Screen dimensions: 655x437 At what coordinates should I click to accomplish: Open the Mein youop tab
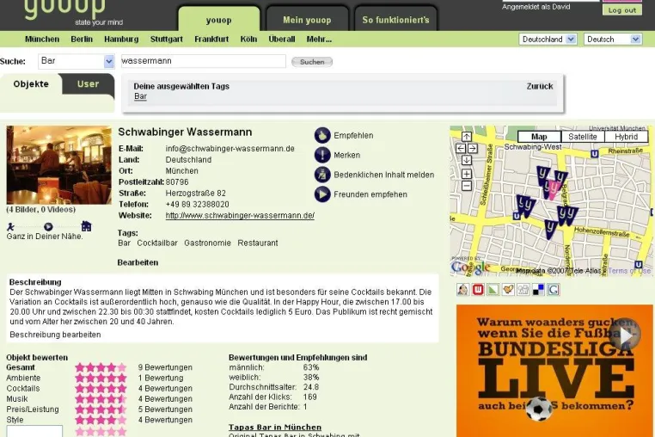click(307, 20)
